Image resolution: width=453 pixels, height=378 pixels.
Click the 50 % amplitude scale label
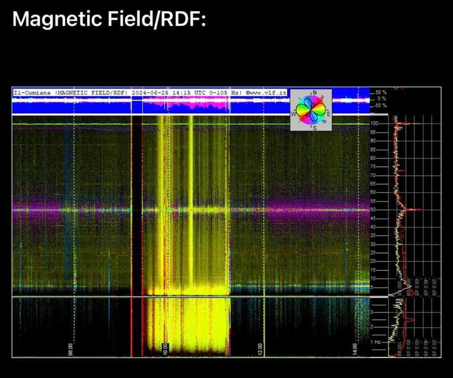click(380, 92)
